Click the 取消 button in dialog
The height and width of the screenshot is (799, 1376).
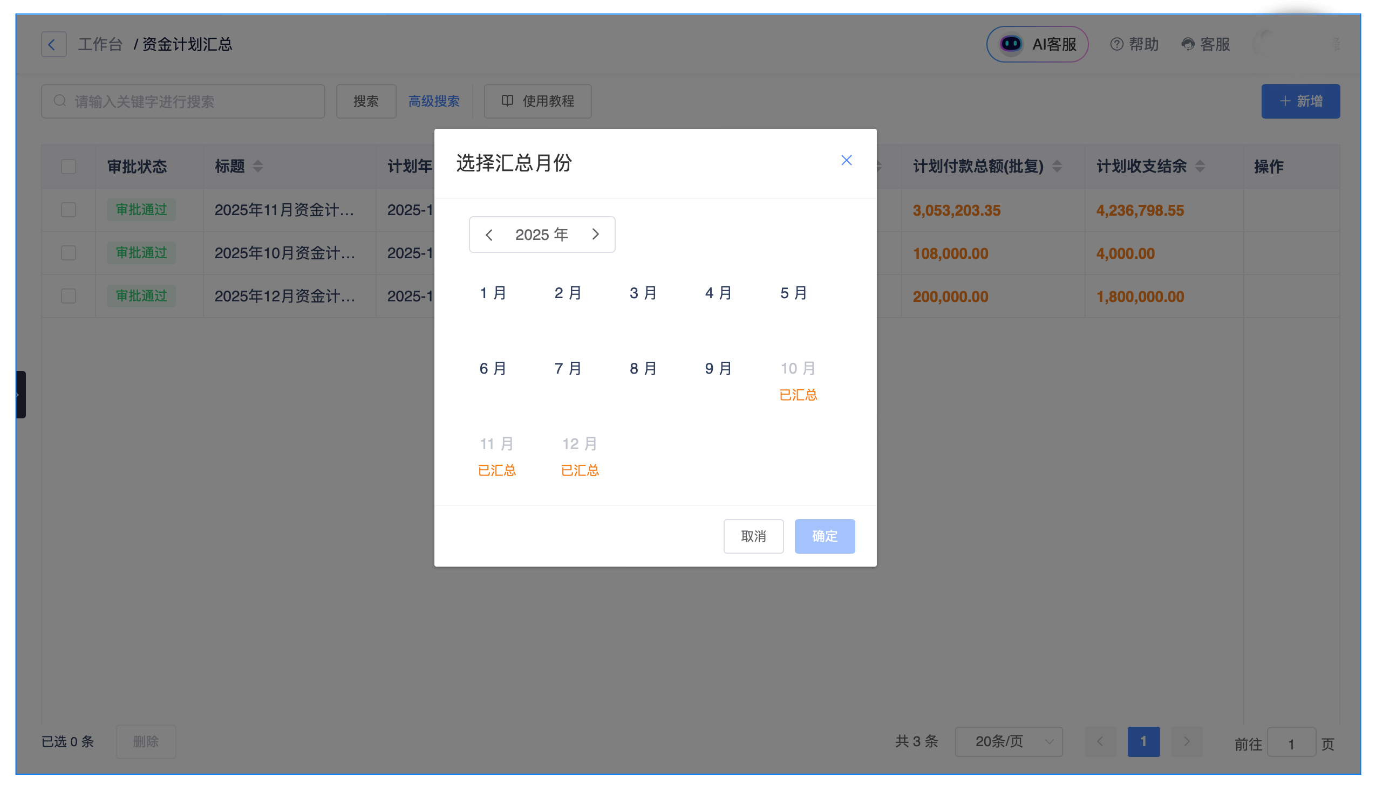point(753,536)
